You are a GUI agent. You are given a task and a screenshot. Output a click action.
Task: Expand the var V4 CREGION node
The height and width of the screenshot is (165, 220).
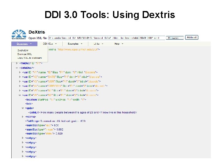coord(20,86)
